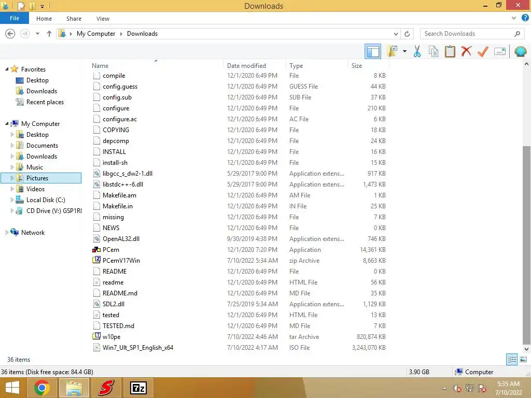Switch to details view button
Screen dimensions: 531x398
click(512, 359)
